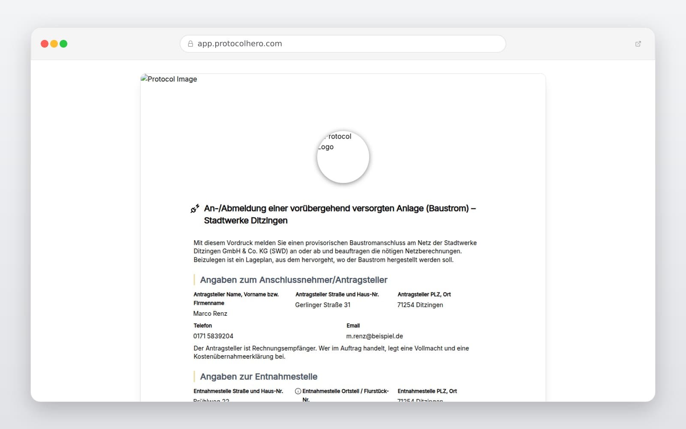Click the value 71254 Ditzingen under Antragsteller PLZ
The height and width of the screenshot is (429, 686).
(420, 305)
